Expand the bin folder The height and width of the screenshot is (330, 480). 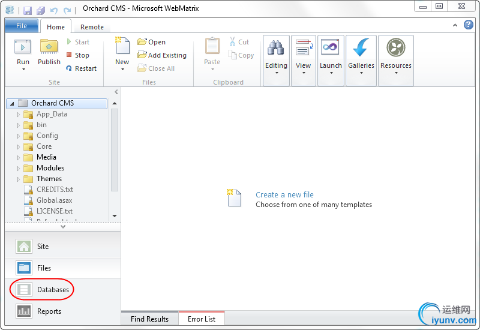[x=18, y=125]
